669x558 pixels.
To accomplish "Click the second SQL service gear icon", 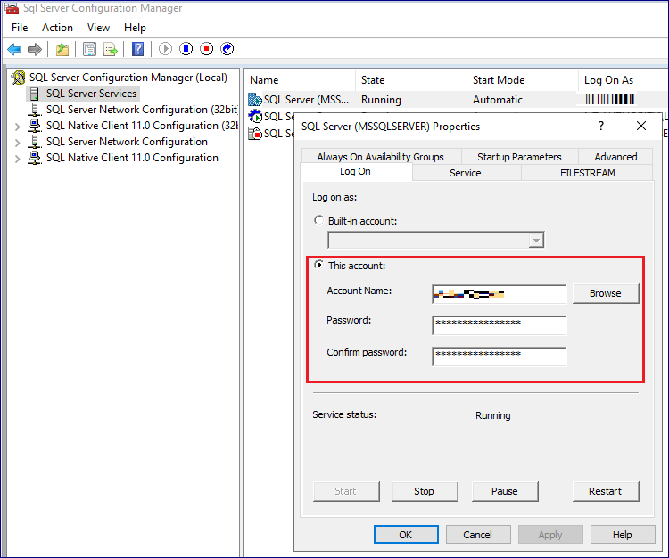I will (x=255, y=117).
